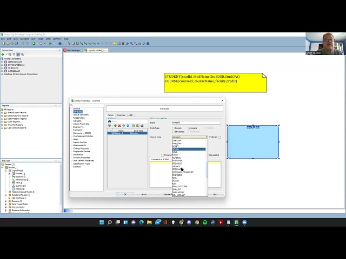
Task: Expand the Analytic View Reports node
Action: pyautogui.click(x=2, y=113)
